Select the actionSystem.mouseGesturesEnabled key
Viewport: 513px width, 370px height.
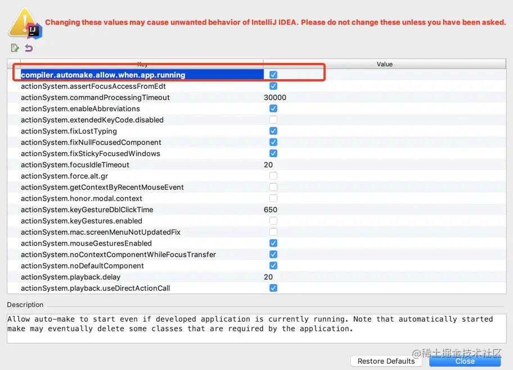coord(87,243)
